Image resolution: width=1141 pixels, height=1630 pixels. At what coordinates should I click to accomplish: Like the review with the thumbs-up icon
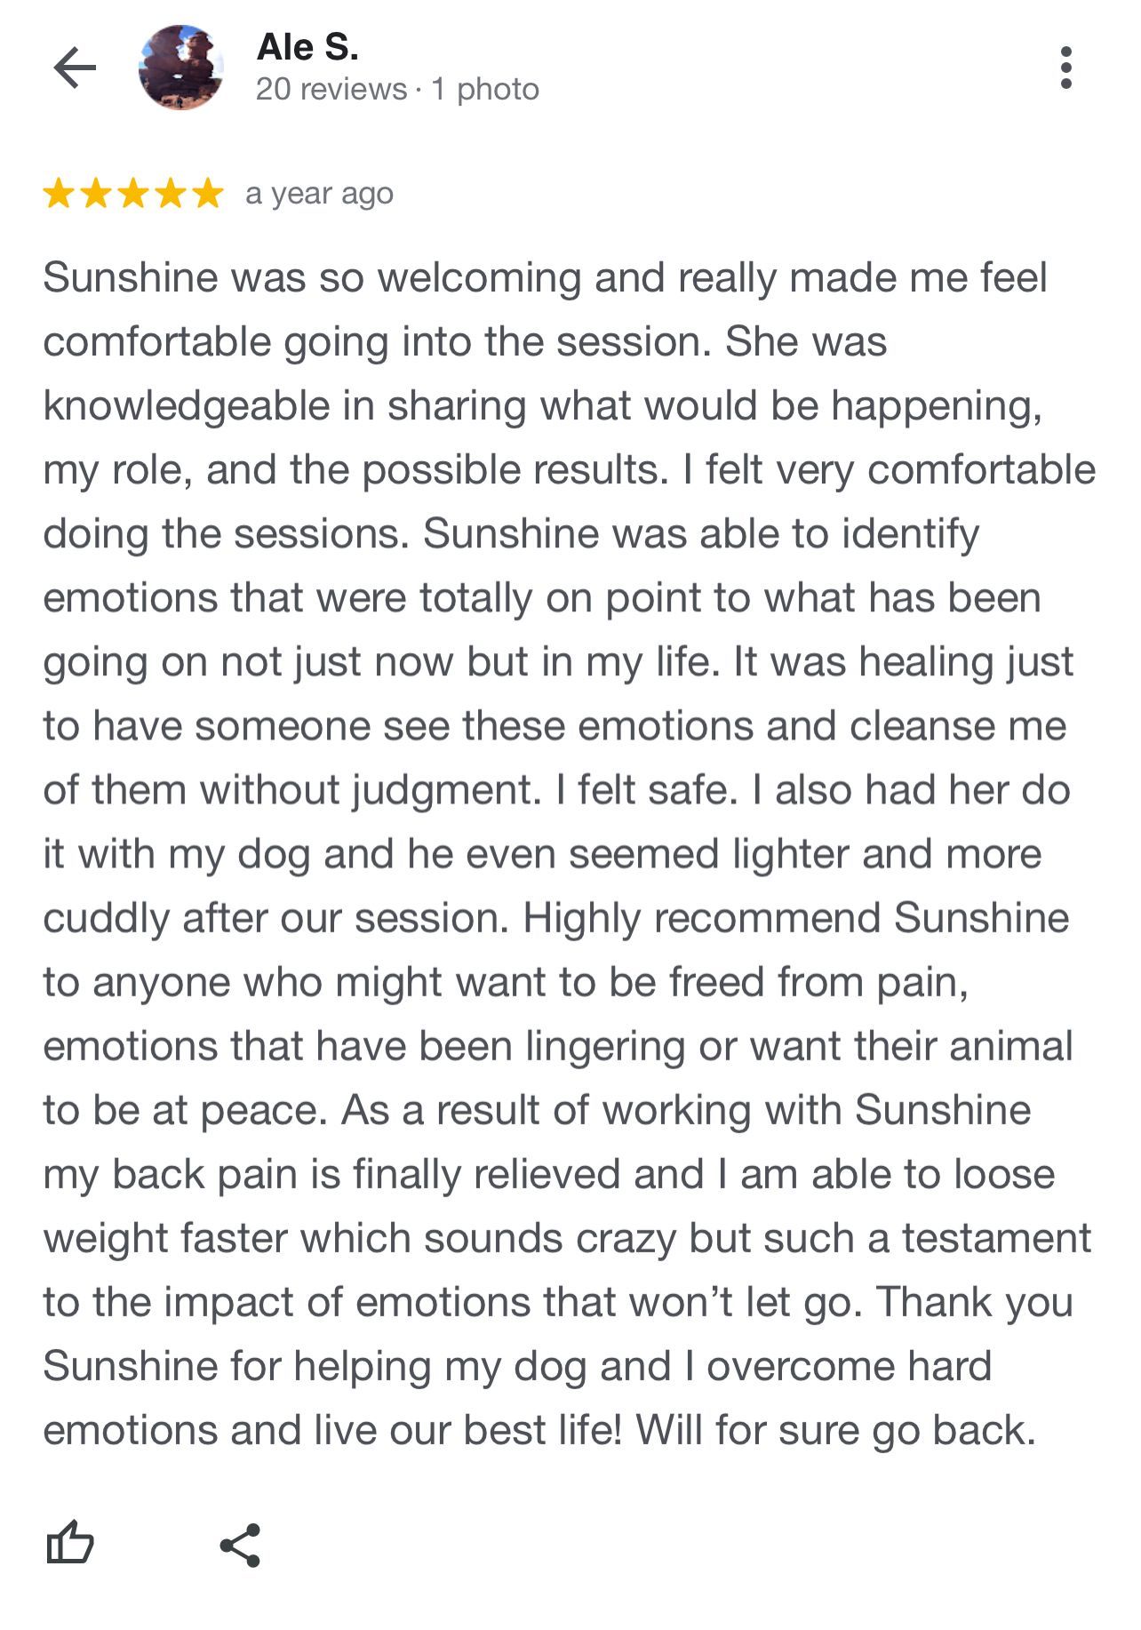tap(69, 1543)
